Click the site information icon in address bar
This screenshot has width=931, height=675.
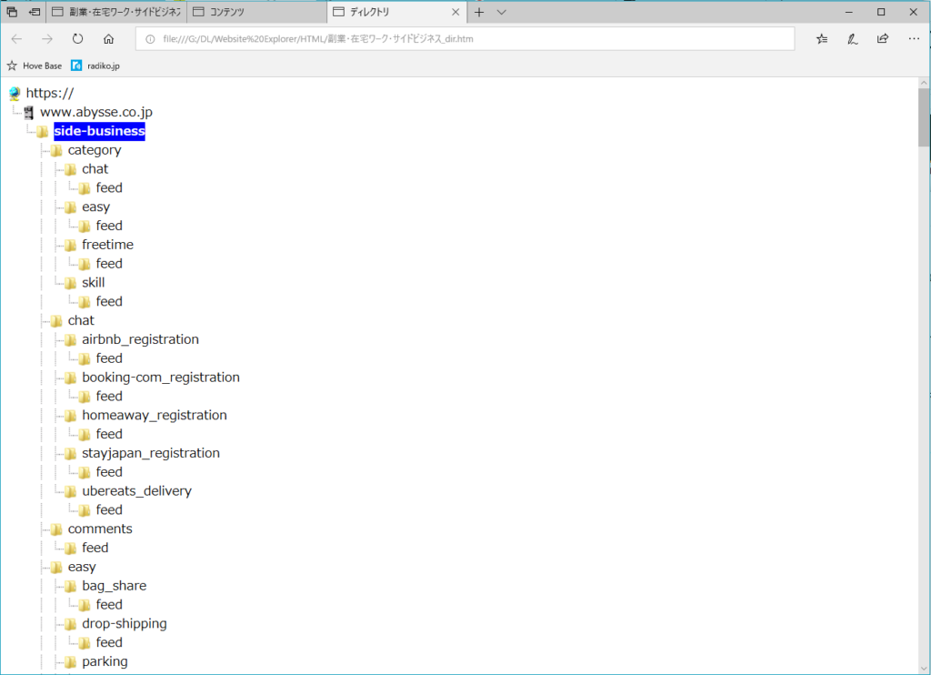[x=150, y=39]
